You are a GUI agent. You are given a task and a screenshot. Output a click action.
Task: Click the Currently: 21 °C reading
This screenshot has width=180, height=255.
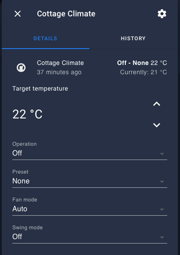143,72
